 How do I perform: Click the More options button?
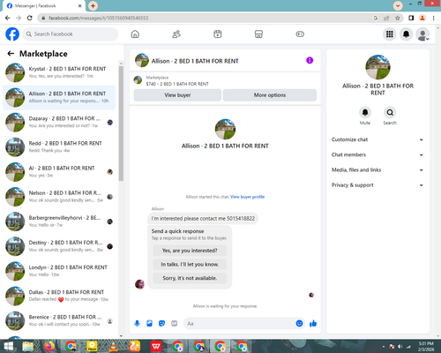pyautogui.click(x=270, y=95)
